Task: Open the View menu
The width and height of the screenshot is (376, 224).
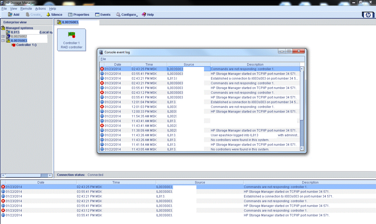Action: pos(14,9)
